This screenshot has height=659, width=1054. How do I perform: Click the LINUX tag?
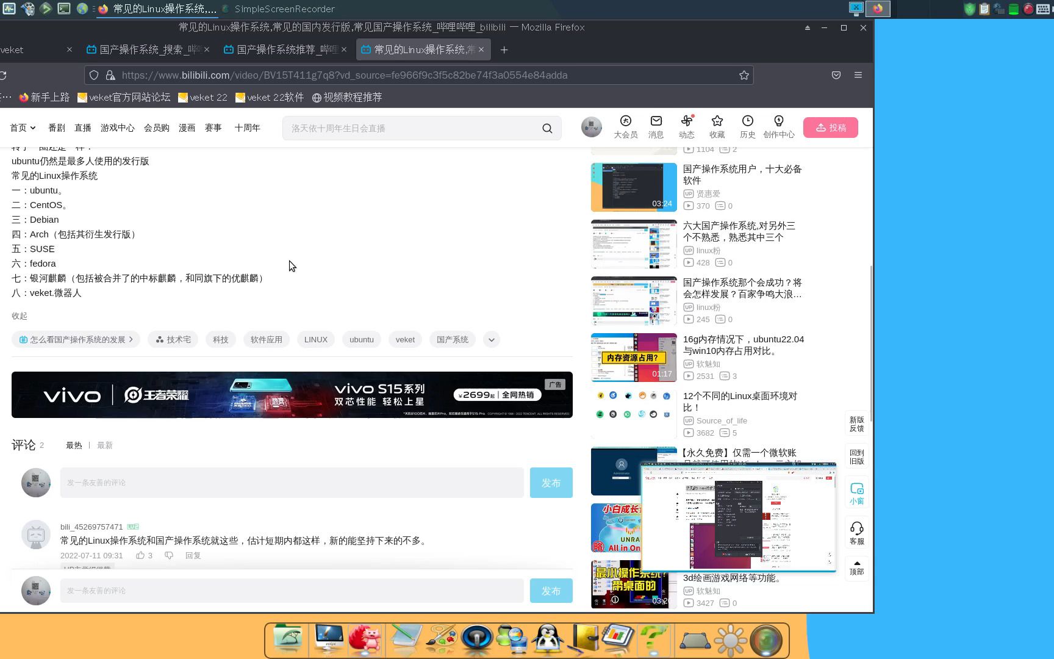(x=316, y=340)
